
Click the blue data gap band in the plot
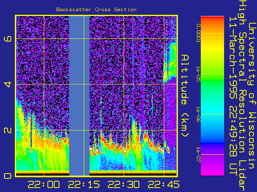(80, 96)
